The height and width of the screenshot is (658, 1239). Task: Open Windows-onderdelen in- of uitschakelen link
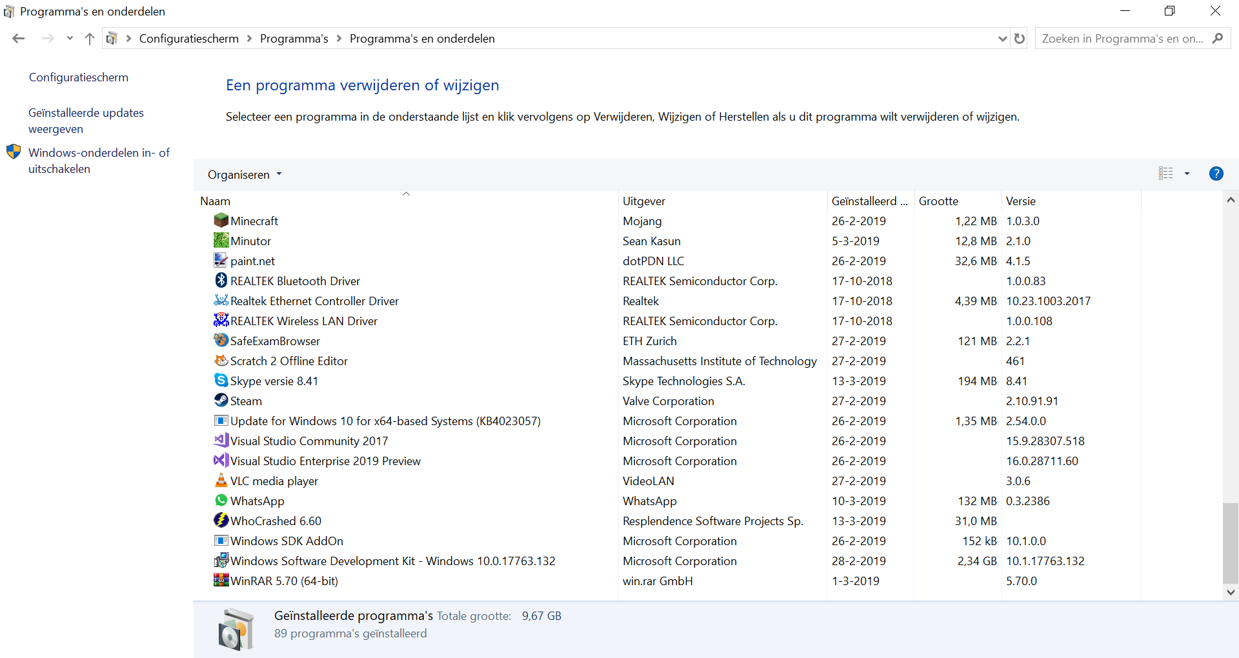(x=99, y=161)
